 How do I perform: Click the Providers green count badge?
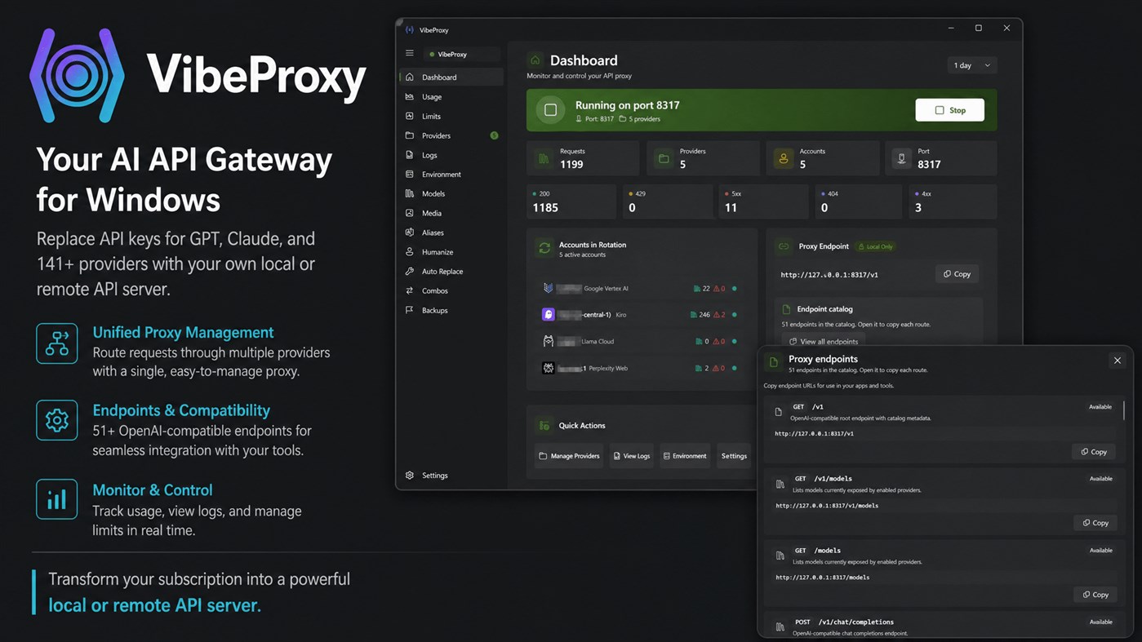coord(494,135)
